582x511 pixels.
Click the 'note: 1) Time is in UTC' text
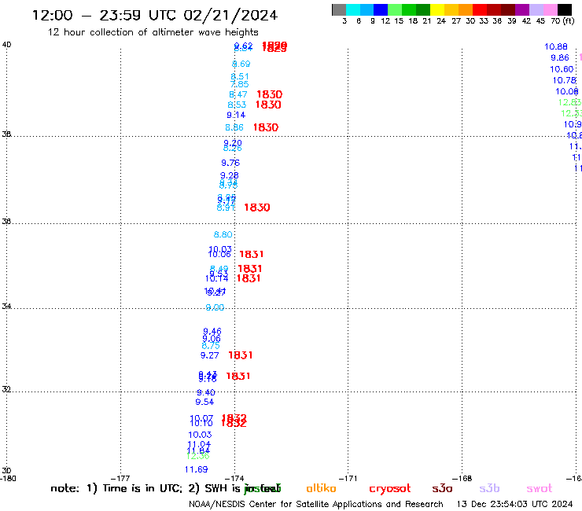(116, 488)
